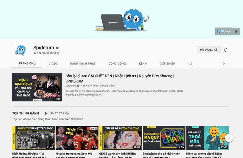243x158 pixels.
Task: Show next trending videos with carousel arrow
Action: 229,138
